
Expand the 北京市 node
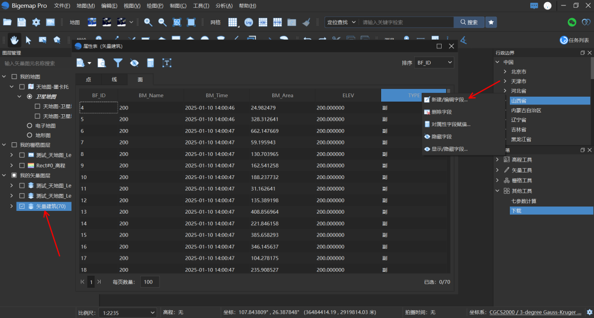click(505, 71)
